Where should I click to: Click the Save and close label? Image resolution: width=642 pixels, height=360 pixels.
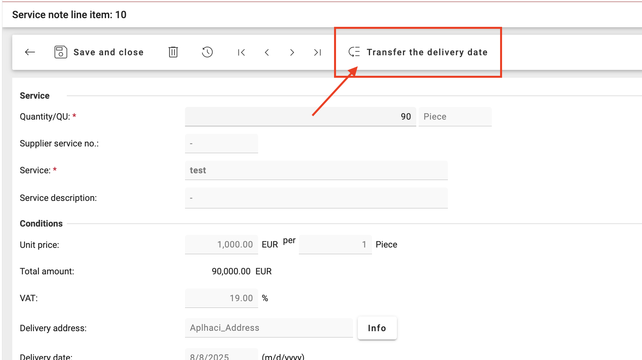click(x=108, y=52)
